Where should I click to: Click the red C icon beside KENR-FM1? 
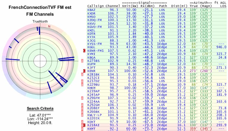click(84, 50)
